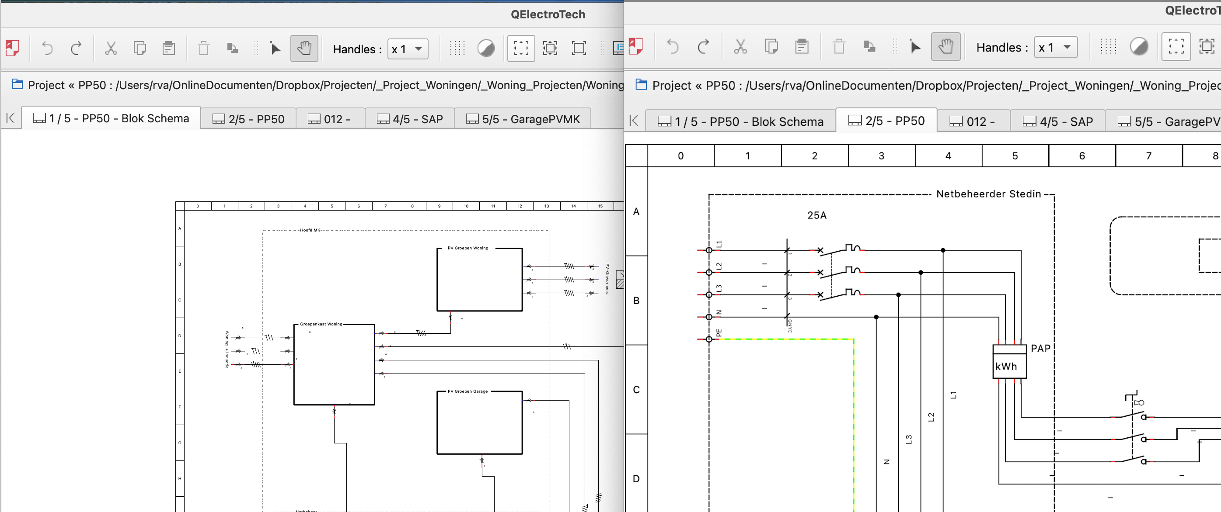Open Handles size dropdown in left window

[x=408, y=49]
